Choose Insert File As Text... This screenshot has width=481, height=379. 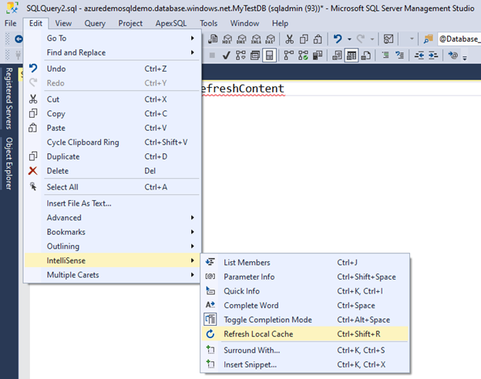click(113, 203)
